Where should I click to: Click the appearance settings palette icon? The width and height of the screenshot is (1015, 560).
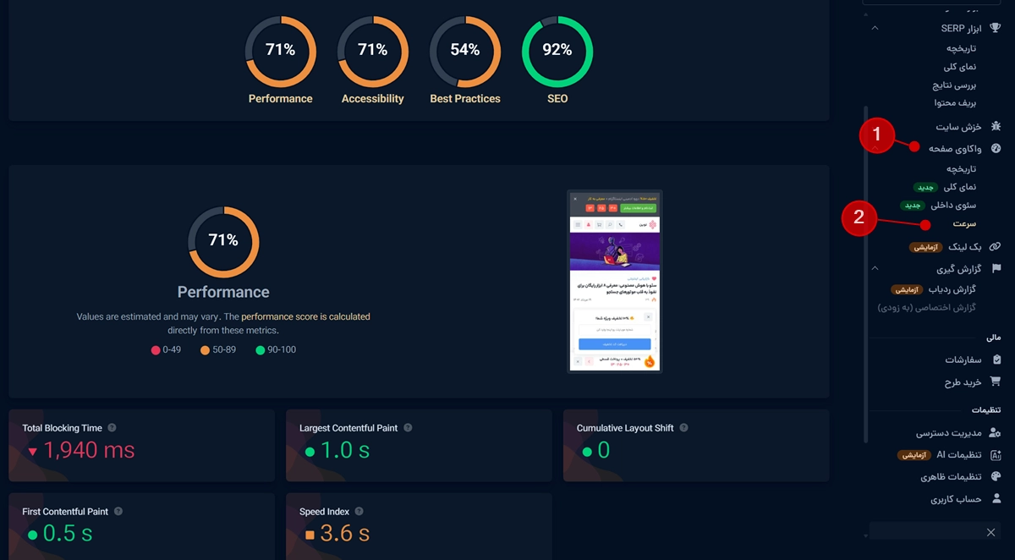coord(996,476)
